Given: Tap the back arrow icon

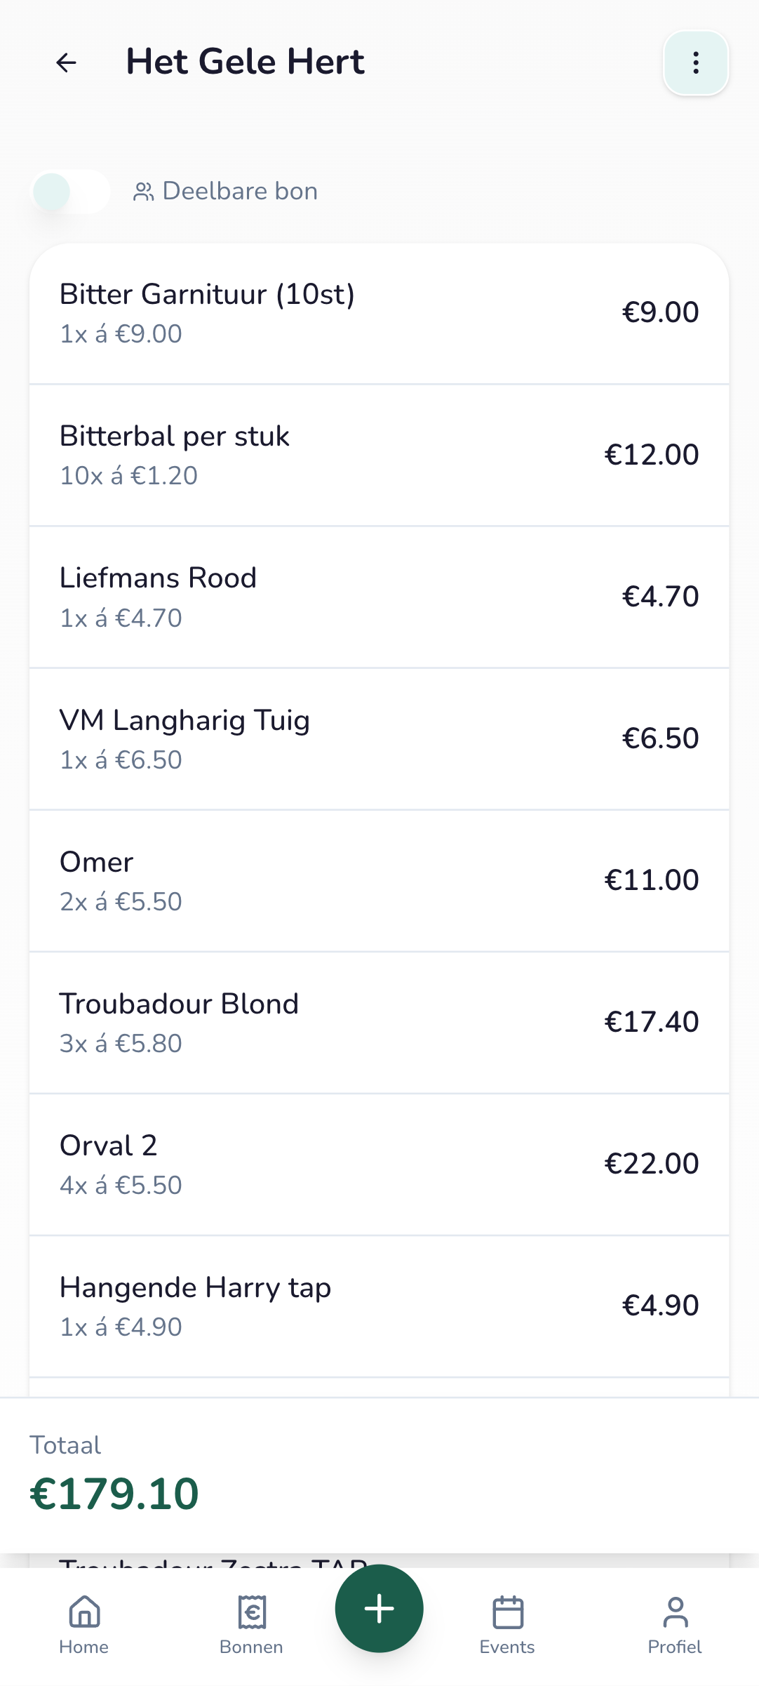Looking at the screenshot, I should [x=66, y=62].
